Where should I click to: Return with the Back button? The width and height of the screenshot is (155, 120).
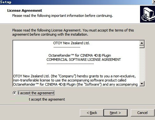click(x=92, y=113)
